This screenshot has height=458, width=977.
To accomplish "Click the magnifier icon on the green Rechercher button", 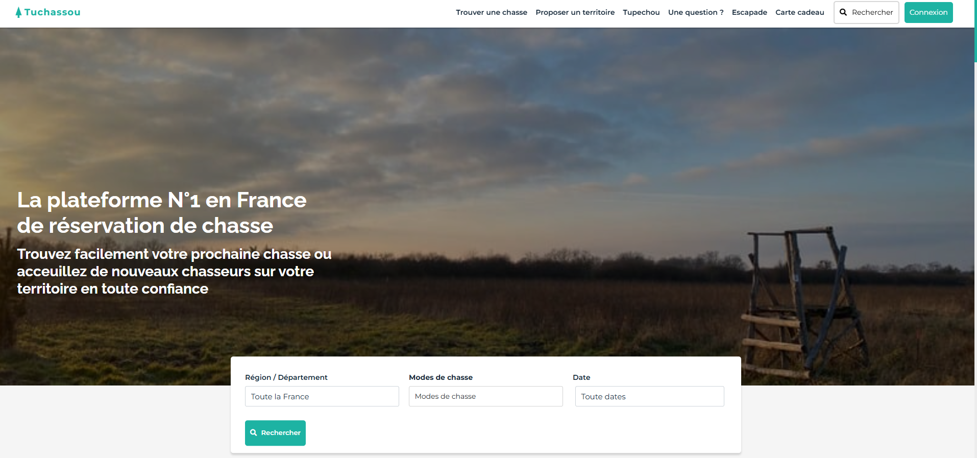I will (254, 432).
